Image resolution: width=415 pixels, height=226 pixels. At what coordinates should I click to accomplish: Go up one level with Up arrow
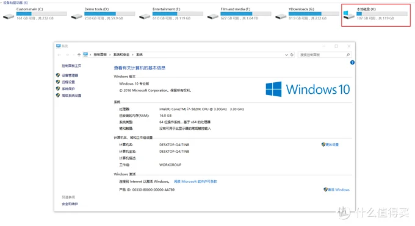pos(79,55)
